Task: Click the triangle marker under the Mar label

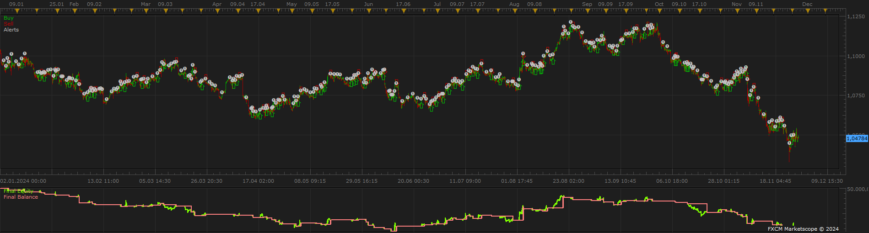Action: click(146, 11)
